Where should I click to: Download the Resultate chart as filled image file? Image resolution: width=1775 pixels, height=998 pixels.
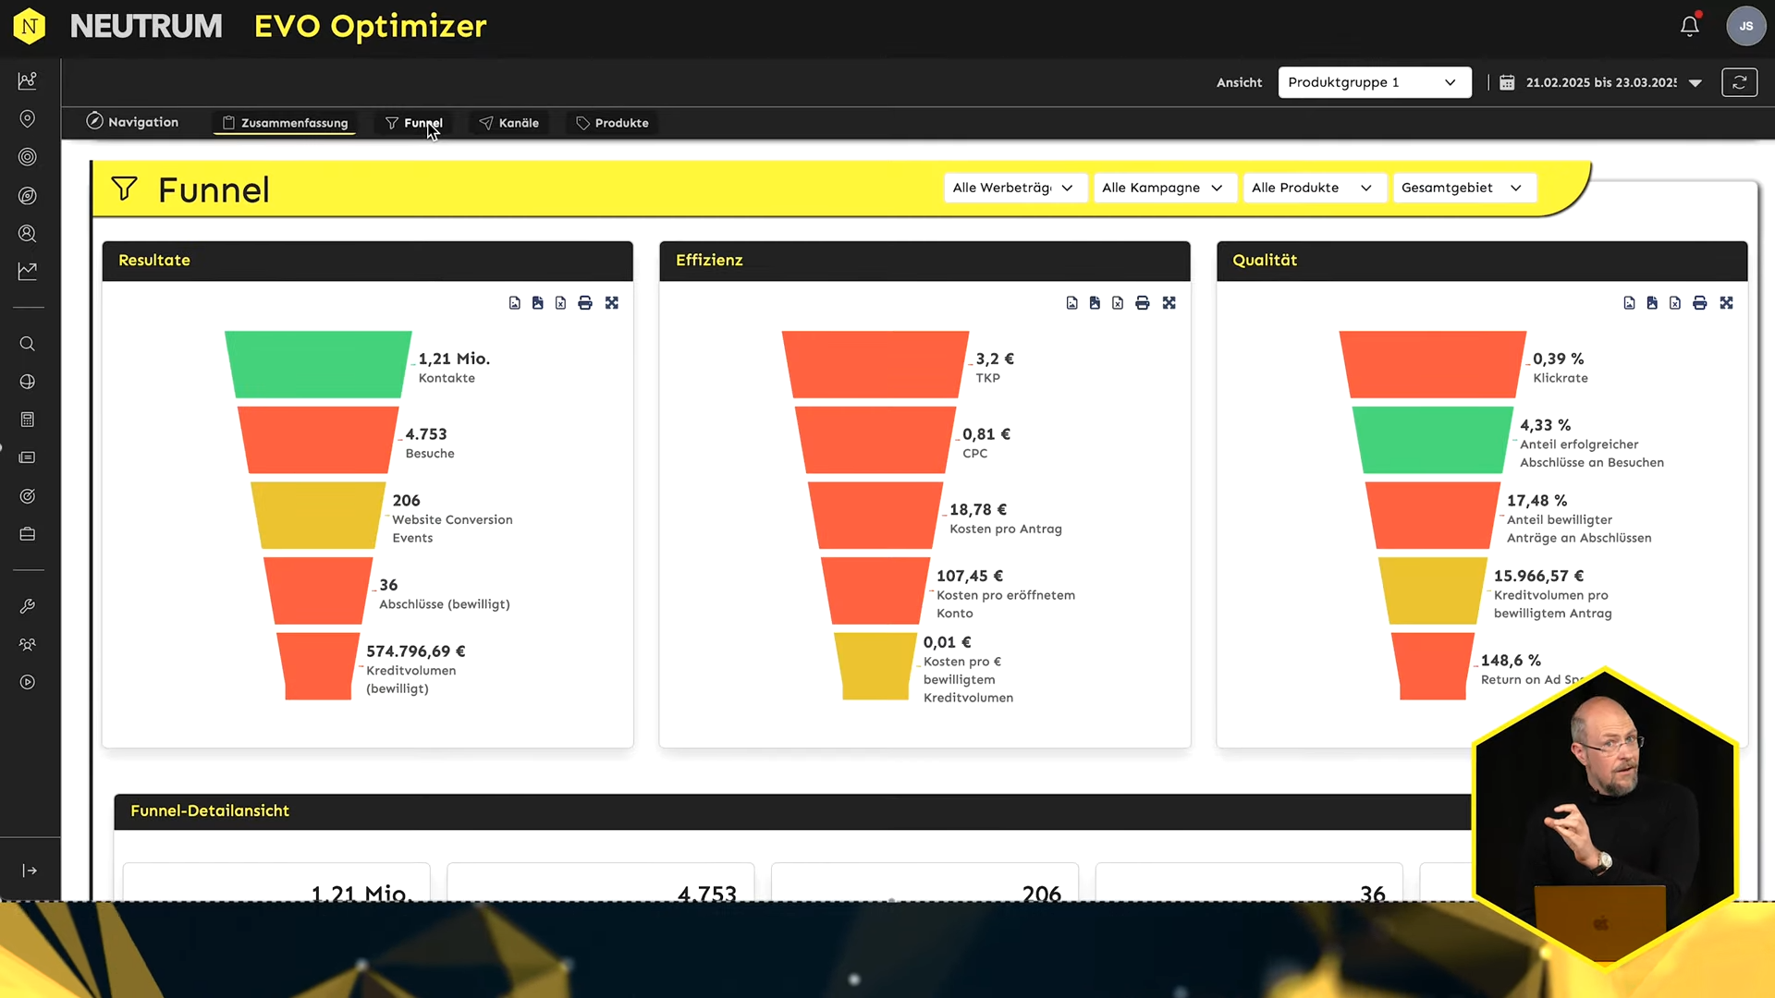click(x=538, y=303)
